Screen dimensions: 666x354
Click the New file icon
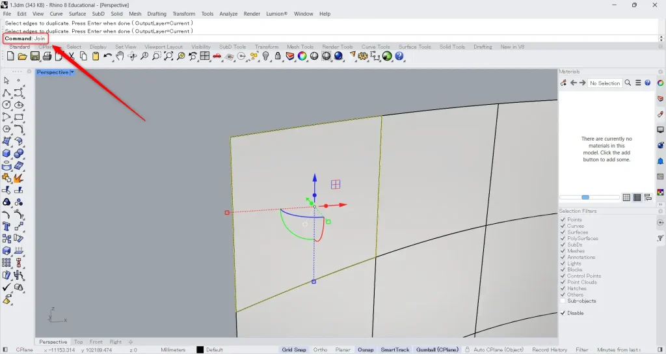[10, 56]
